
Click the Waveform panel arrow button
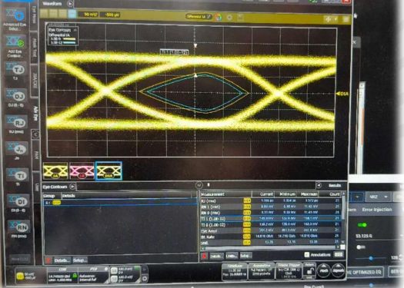pos(70,4)
